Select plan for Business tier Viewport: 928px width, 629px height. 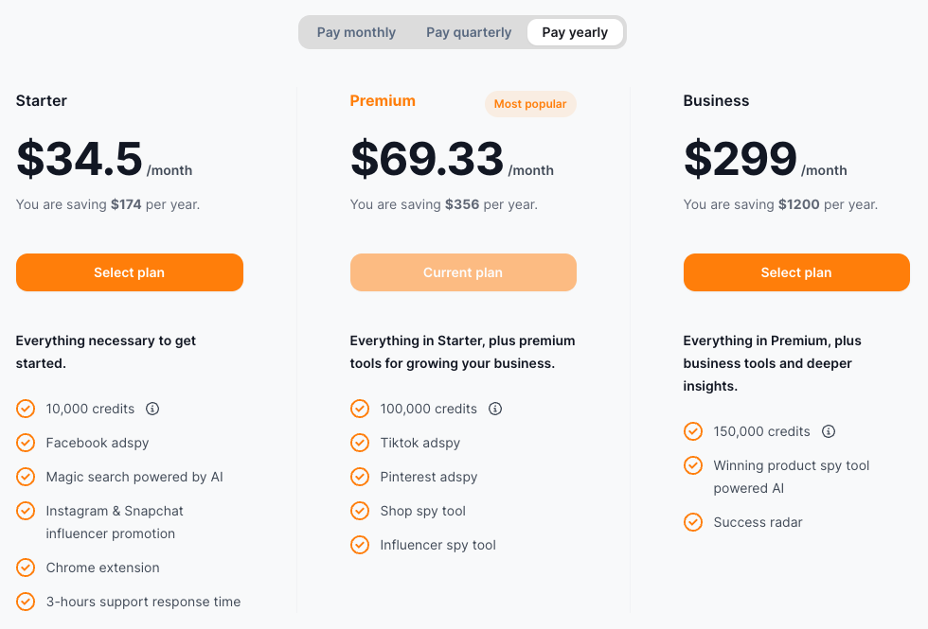click(x=796, y=272)
